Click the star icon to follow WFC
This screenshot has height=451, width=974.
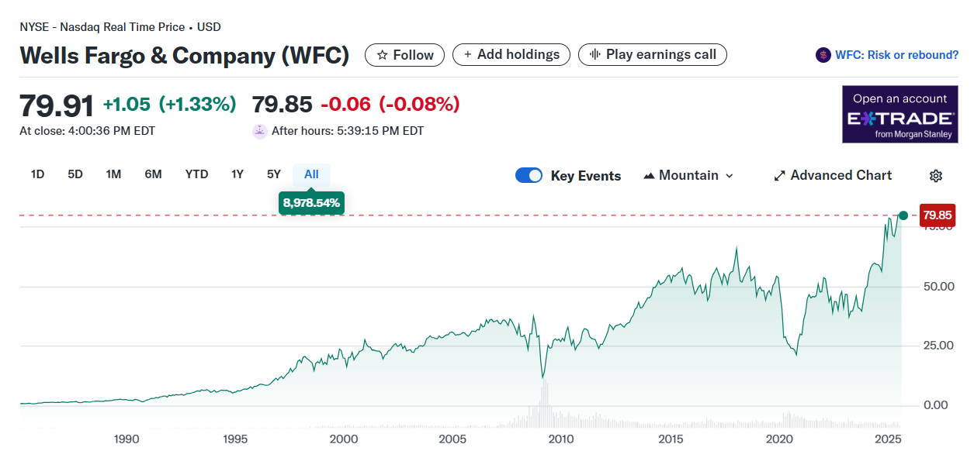(381, 54)
